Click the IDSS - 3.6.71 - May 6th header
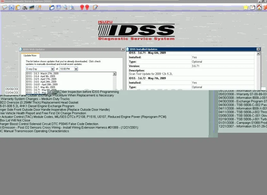267x195 pixels. pos(147,53)
